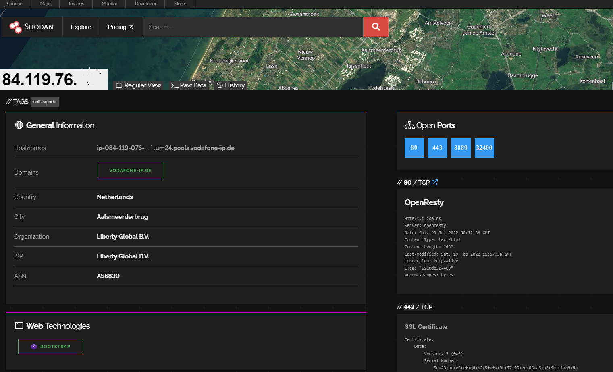Click the 'Accept-Ranges: bytes' line
The height and width of the screenshot is (372, 613).
click(x=429, y=275)
